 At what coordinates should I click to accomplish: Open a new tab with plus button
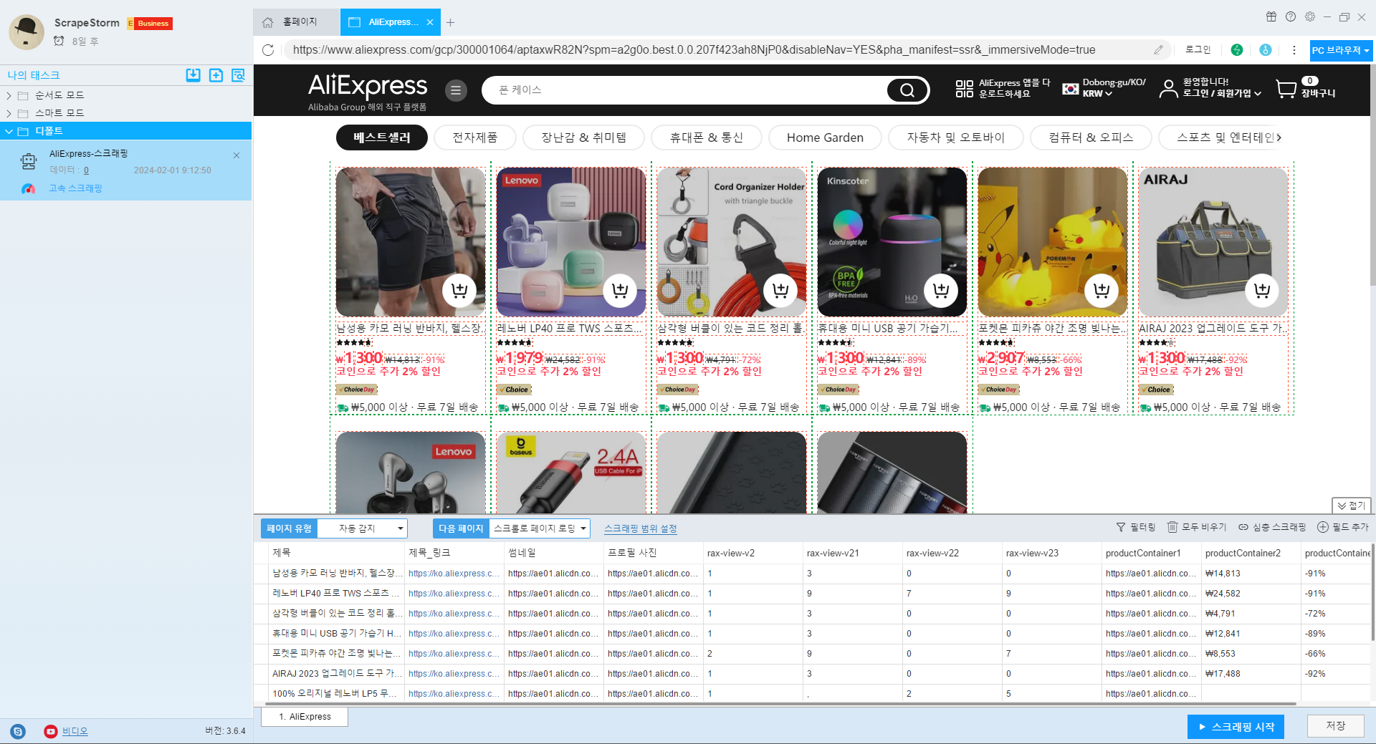click(450, 22)
